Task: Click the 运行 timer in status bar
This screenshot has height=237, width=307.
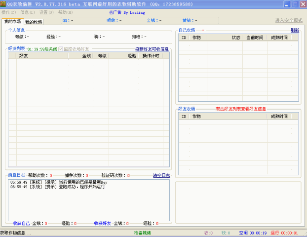Action: coord(284,233)
